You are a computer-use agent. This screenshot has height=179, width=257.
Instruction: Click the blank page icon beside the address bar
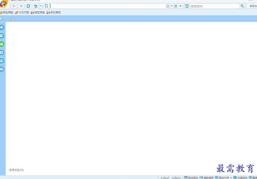point(46,6)
